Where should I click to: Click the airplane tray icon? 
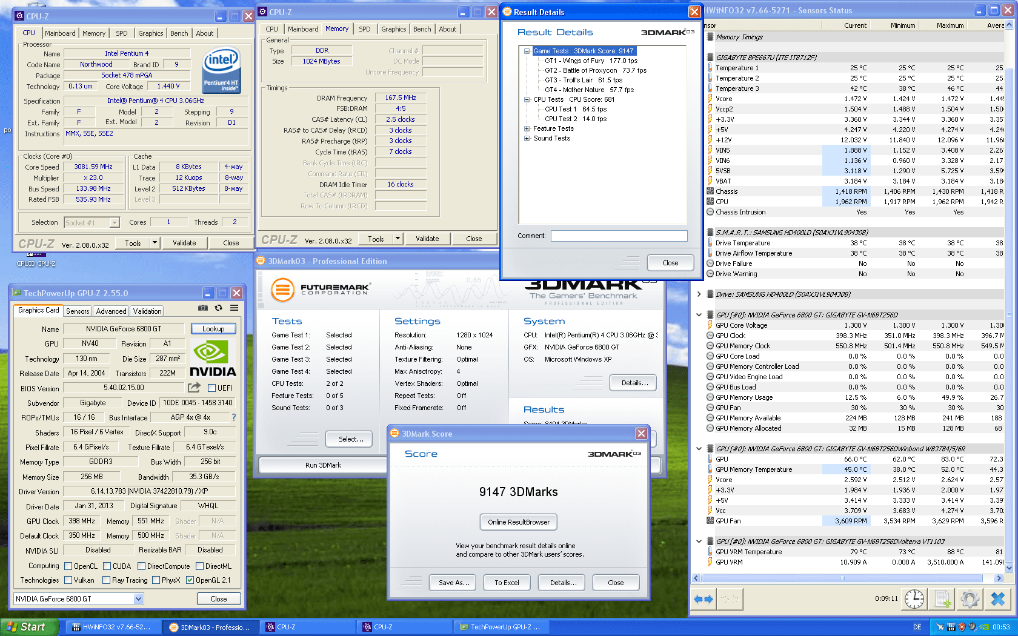(940, 627)
